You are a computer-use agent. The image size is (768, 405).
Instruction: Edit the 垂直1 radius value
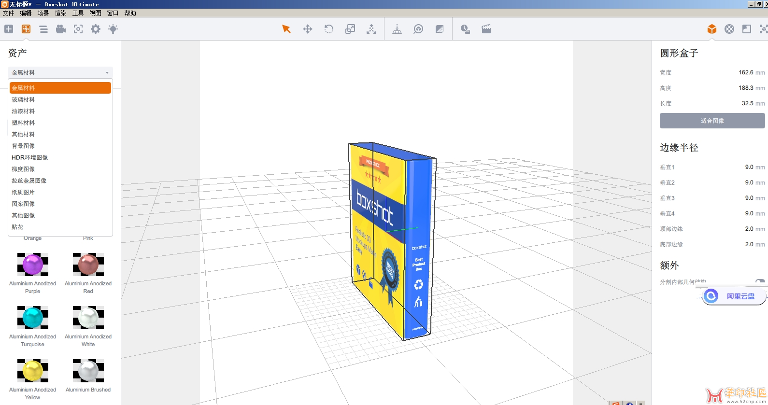(x=749, y=167)
